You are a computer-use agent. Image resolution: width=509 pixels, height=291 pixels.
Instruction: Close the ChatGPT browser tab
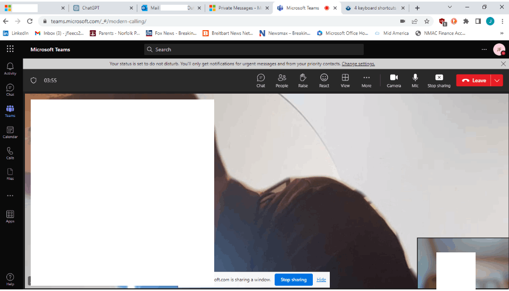(x=131, y=8)
